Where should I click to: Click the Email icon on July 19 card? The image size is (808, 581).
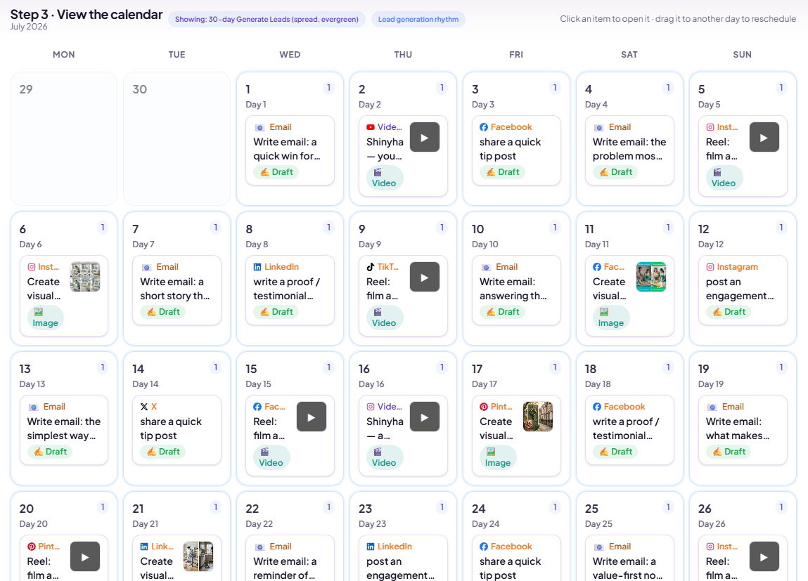712,407
